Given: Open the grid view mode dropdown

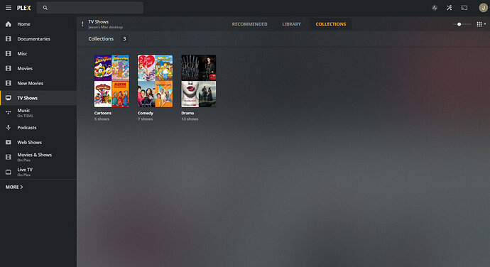Looking at the screenshot, I should 481,24.
